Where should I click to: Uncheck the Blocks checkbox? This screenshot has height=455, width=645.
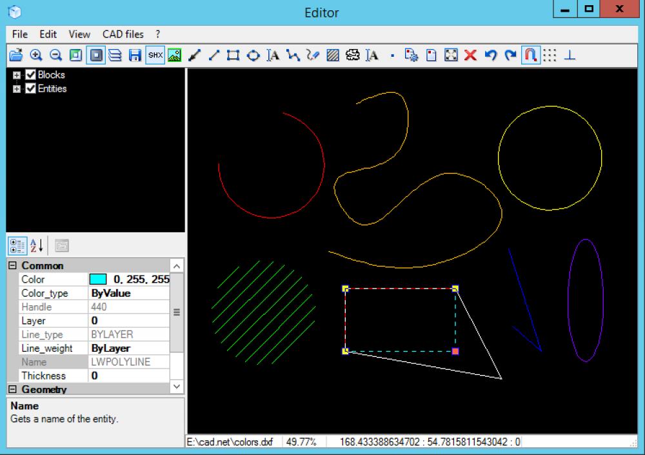click(30, 74)
